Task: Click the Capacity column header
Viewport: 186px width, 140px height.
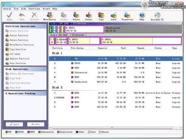Action: (102, 48)
